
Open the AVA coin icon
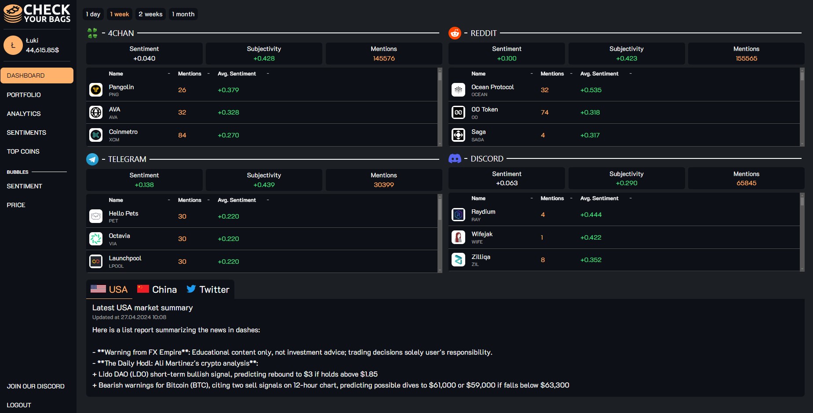[96, 112]
